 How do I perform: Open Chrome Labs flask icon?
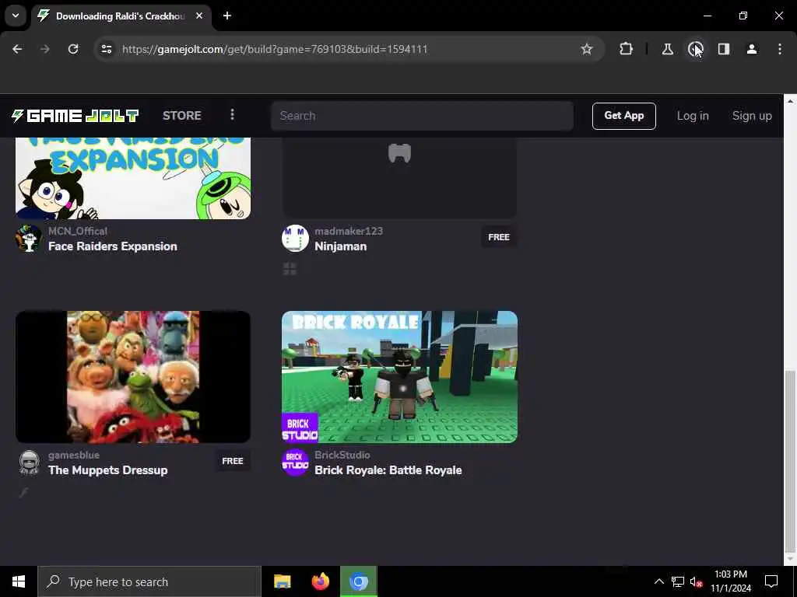click(x=667, y=49)
